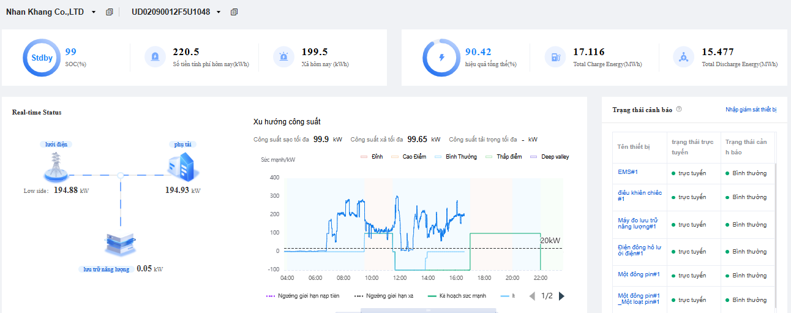Copy the Nhan Khang Co.,LTD company name
This screenshot has width=791, height=313.
point(110,12)
